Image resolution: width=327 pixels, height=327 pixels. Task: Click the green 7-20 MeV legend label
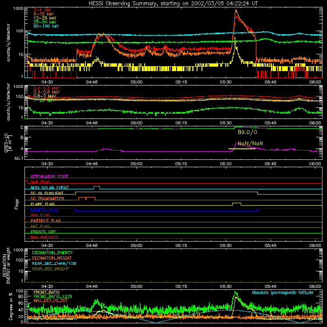tap(44, 100)
